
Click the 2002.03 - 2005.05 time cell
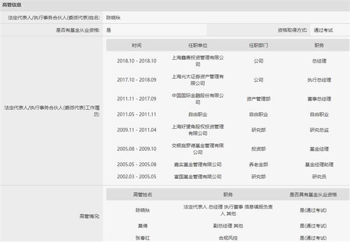click(x=136, y=176)
